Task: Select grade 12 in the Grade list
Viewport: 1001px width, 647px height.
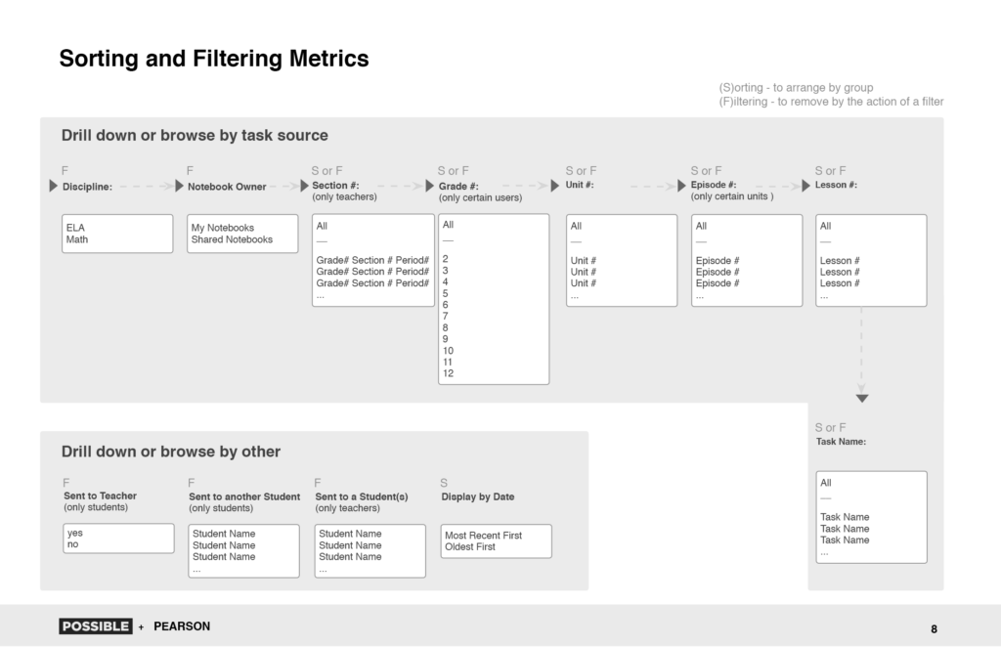Action: click(x=448, y=373)
